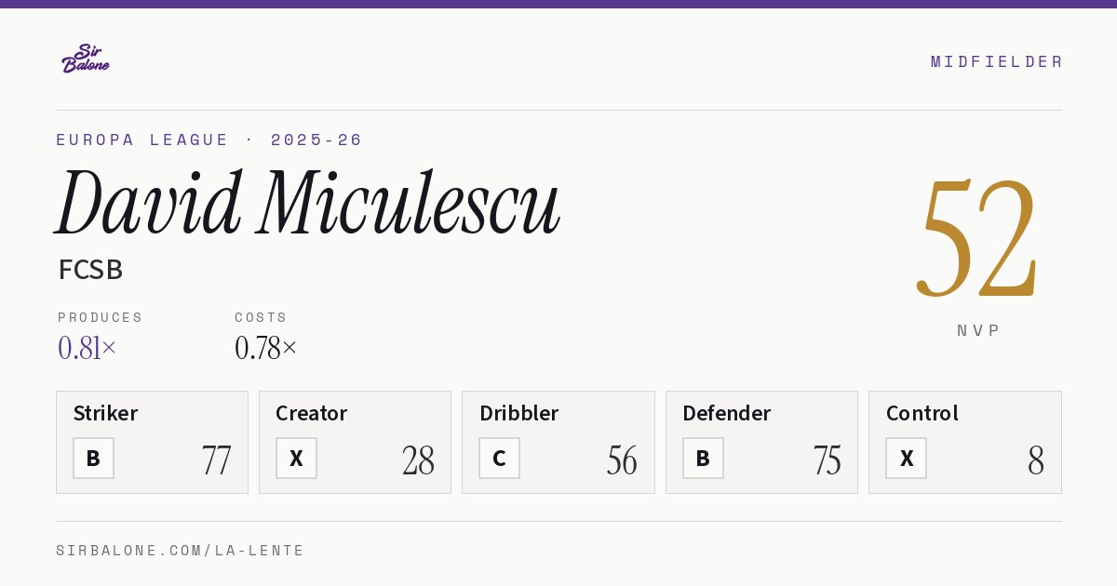Click the X grade badge under Control
1117x586 pixels.
pos(906,458)
